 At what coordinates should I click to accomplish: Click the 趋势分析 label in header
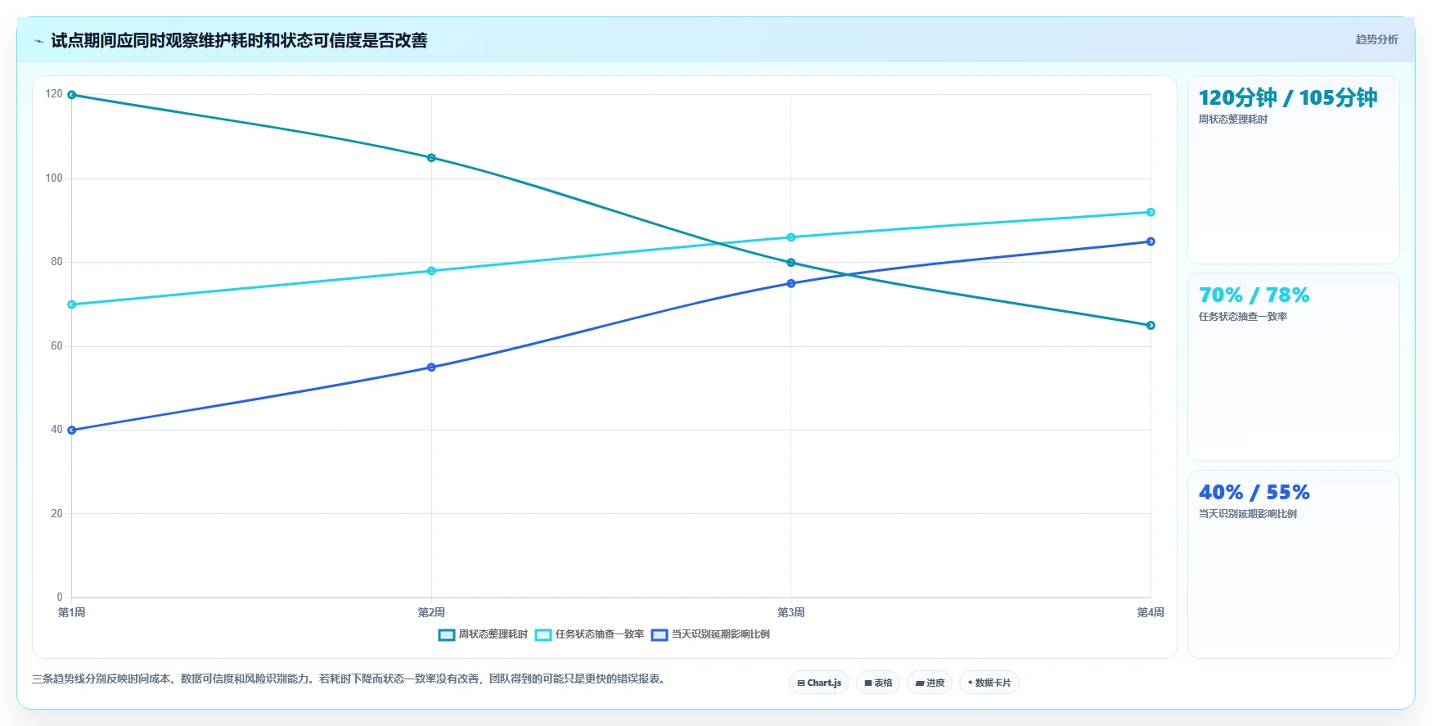(x=1376, y=39)
